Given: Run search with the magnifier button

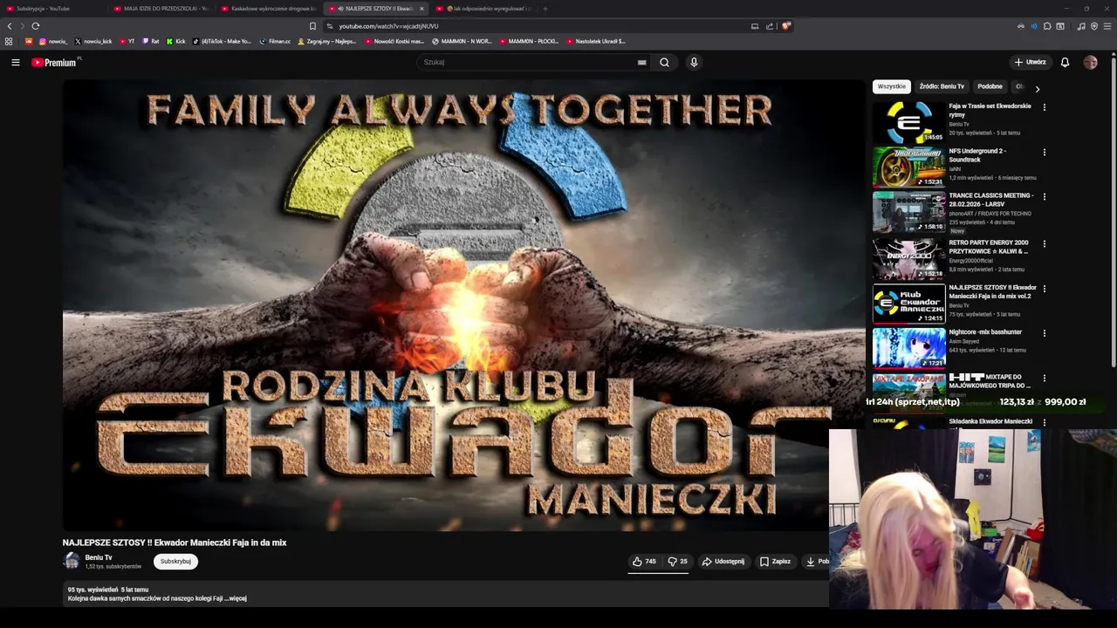Looking at the screenshot, I should pos(664,62).
